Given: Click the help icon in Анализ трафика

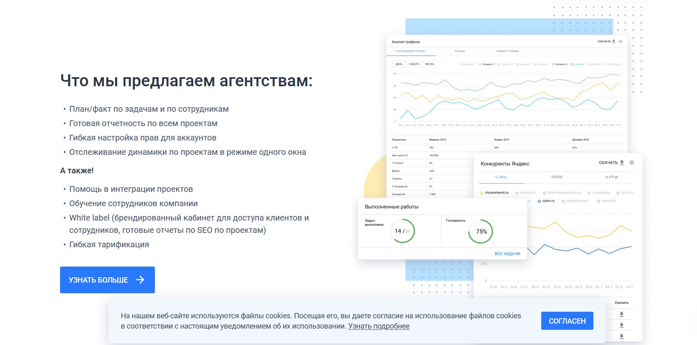Looking at the screenshot, I should coord(621,41).
